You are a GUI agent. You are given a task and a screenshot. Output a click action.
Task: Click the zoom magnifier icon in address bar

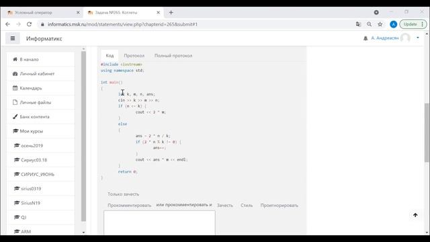[369, 24]
